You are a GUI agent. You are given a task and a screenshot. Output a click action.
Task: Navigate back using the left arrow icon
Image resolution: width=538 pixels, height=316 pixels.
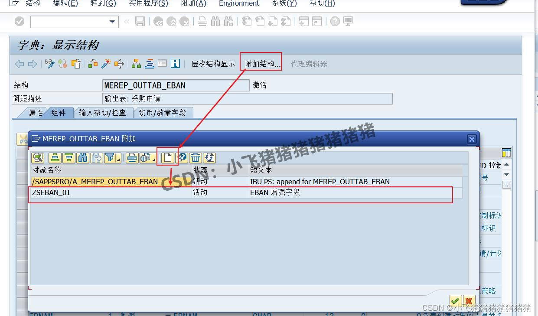(x=19, y=63)
